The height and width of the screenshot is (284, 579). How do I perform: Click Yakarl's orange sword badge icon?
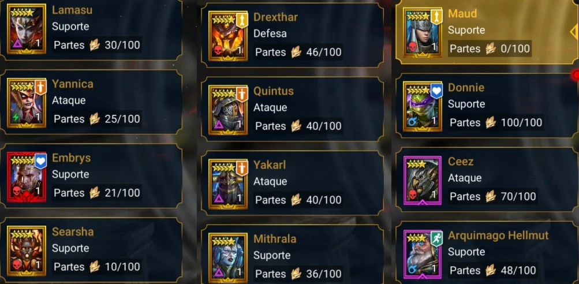pyautogui.click(x=242, y=168)
